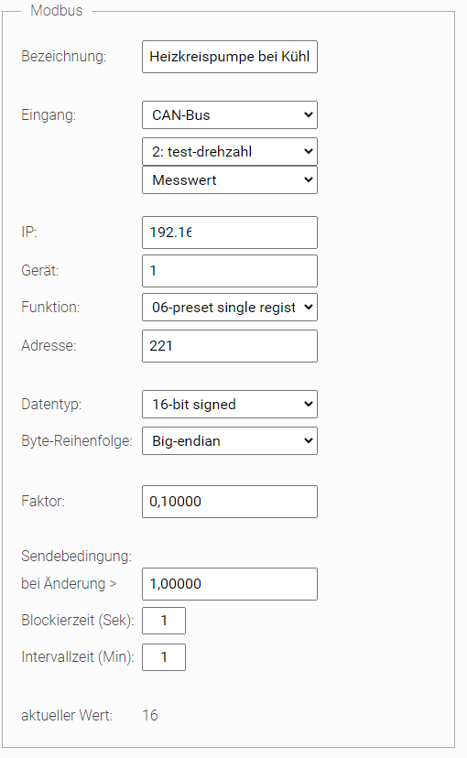
Task: Click the Blockierzeit (Sek) field
Action: click(x=164, y=621)
